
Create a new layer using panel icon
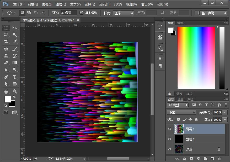(213, 158)
